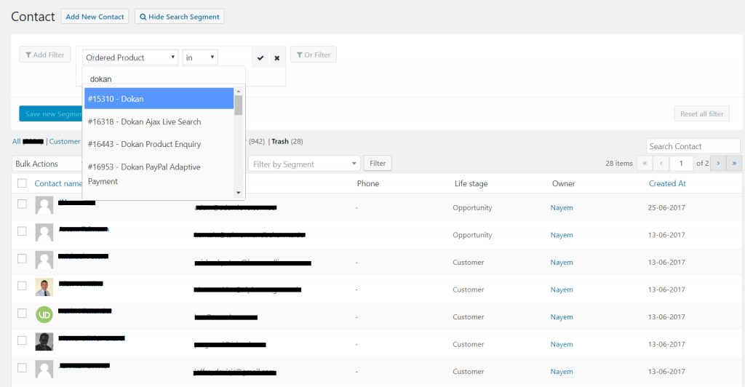This screenshot has height=387, width=745.
Task: Toggle the select-all contacts checkbox
Action: click(22, 183)
